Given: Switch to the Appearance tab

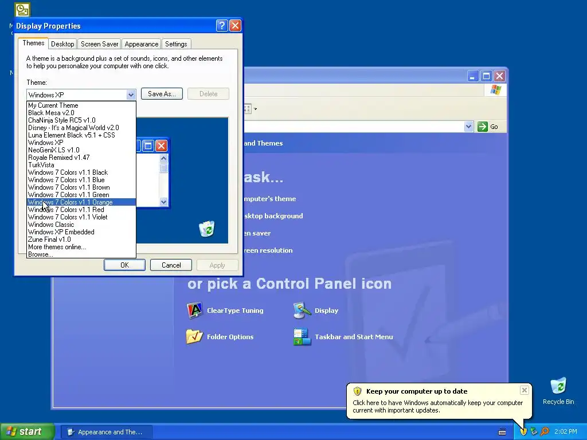Looking at the screenshot, I should tap(142, 44).
